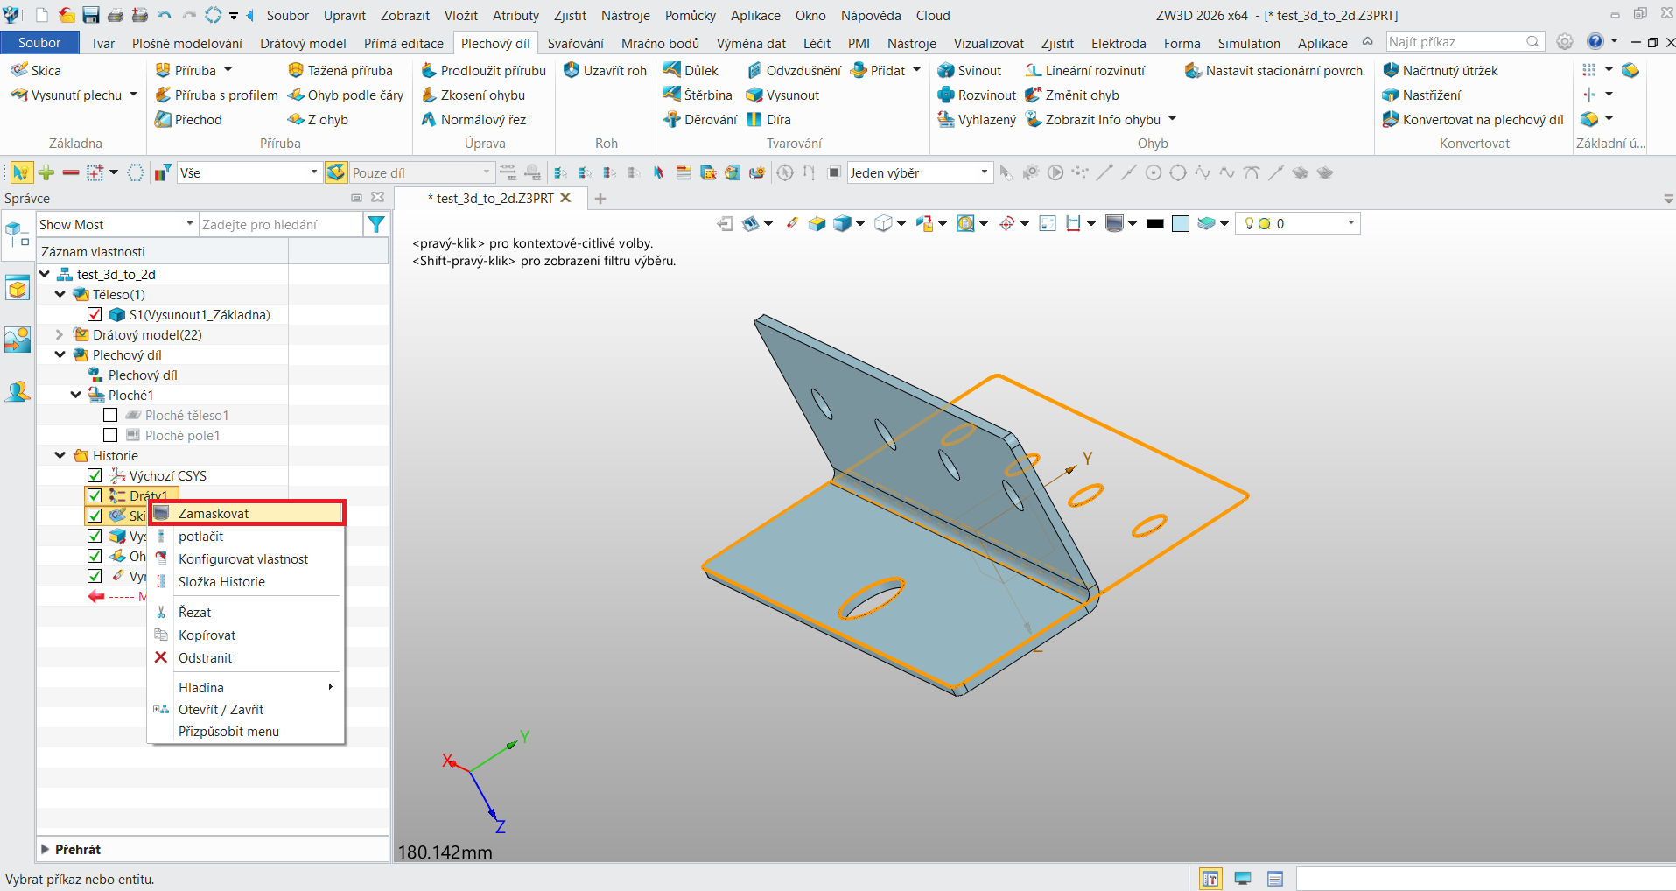1676x891 pixels.
Task: Select the Odvzdušnění tool
Action: coord(794,70)
